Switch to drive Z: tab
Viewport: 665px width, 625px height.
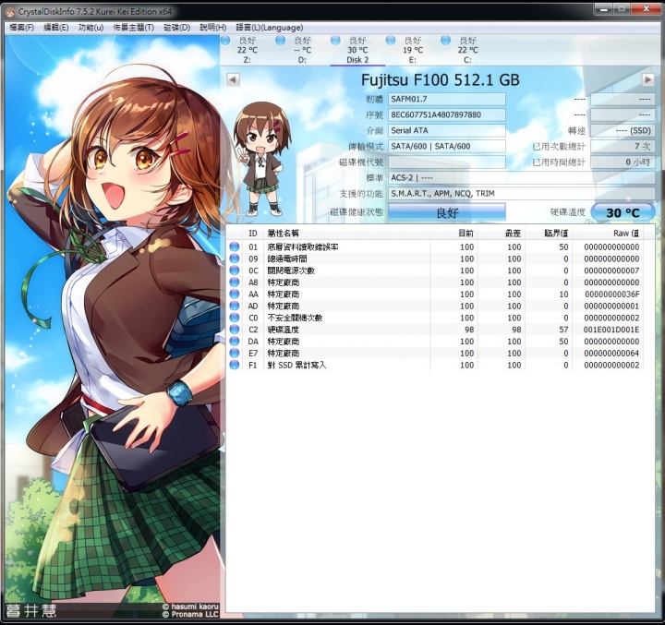point(248,50)
